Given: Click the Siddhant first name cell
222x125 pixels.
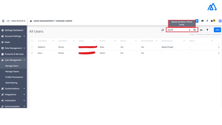Looking at the screenshot, I should point(41,47).
